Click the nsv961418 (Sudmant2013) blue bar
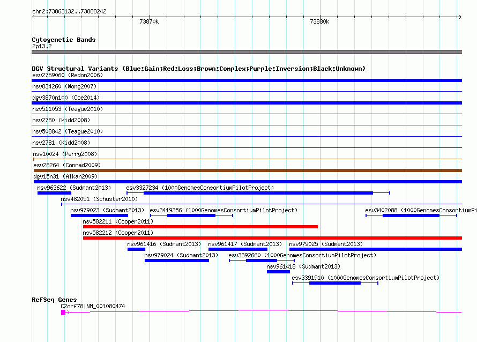The image size is (477, 342). coord(278,272)
